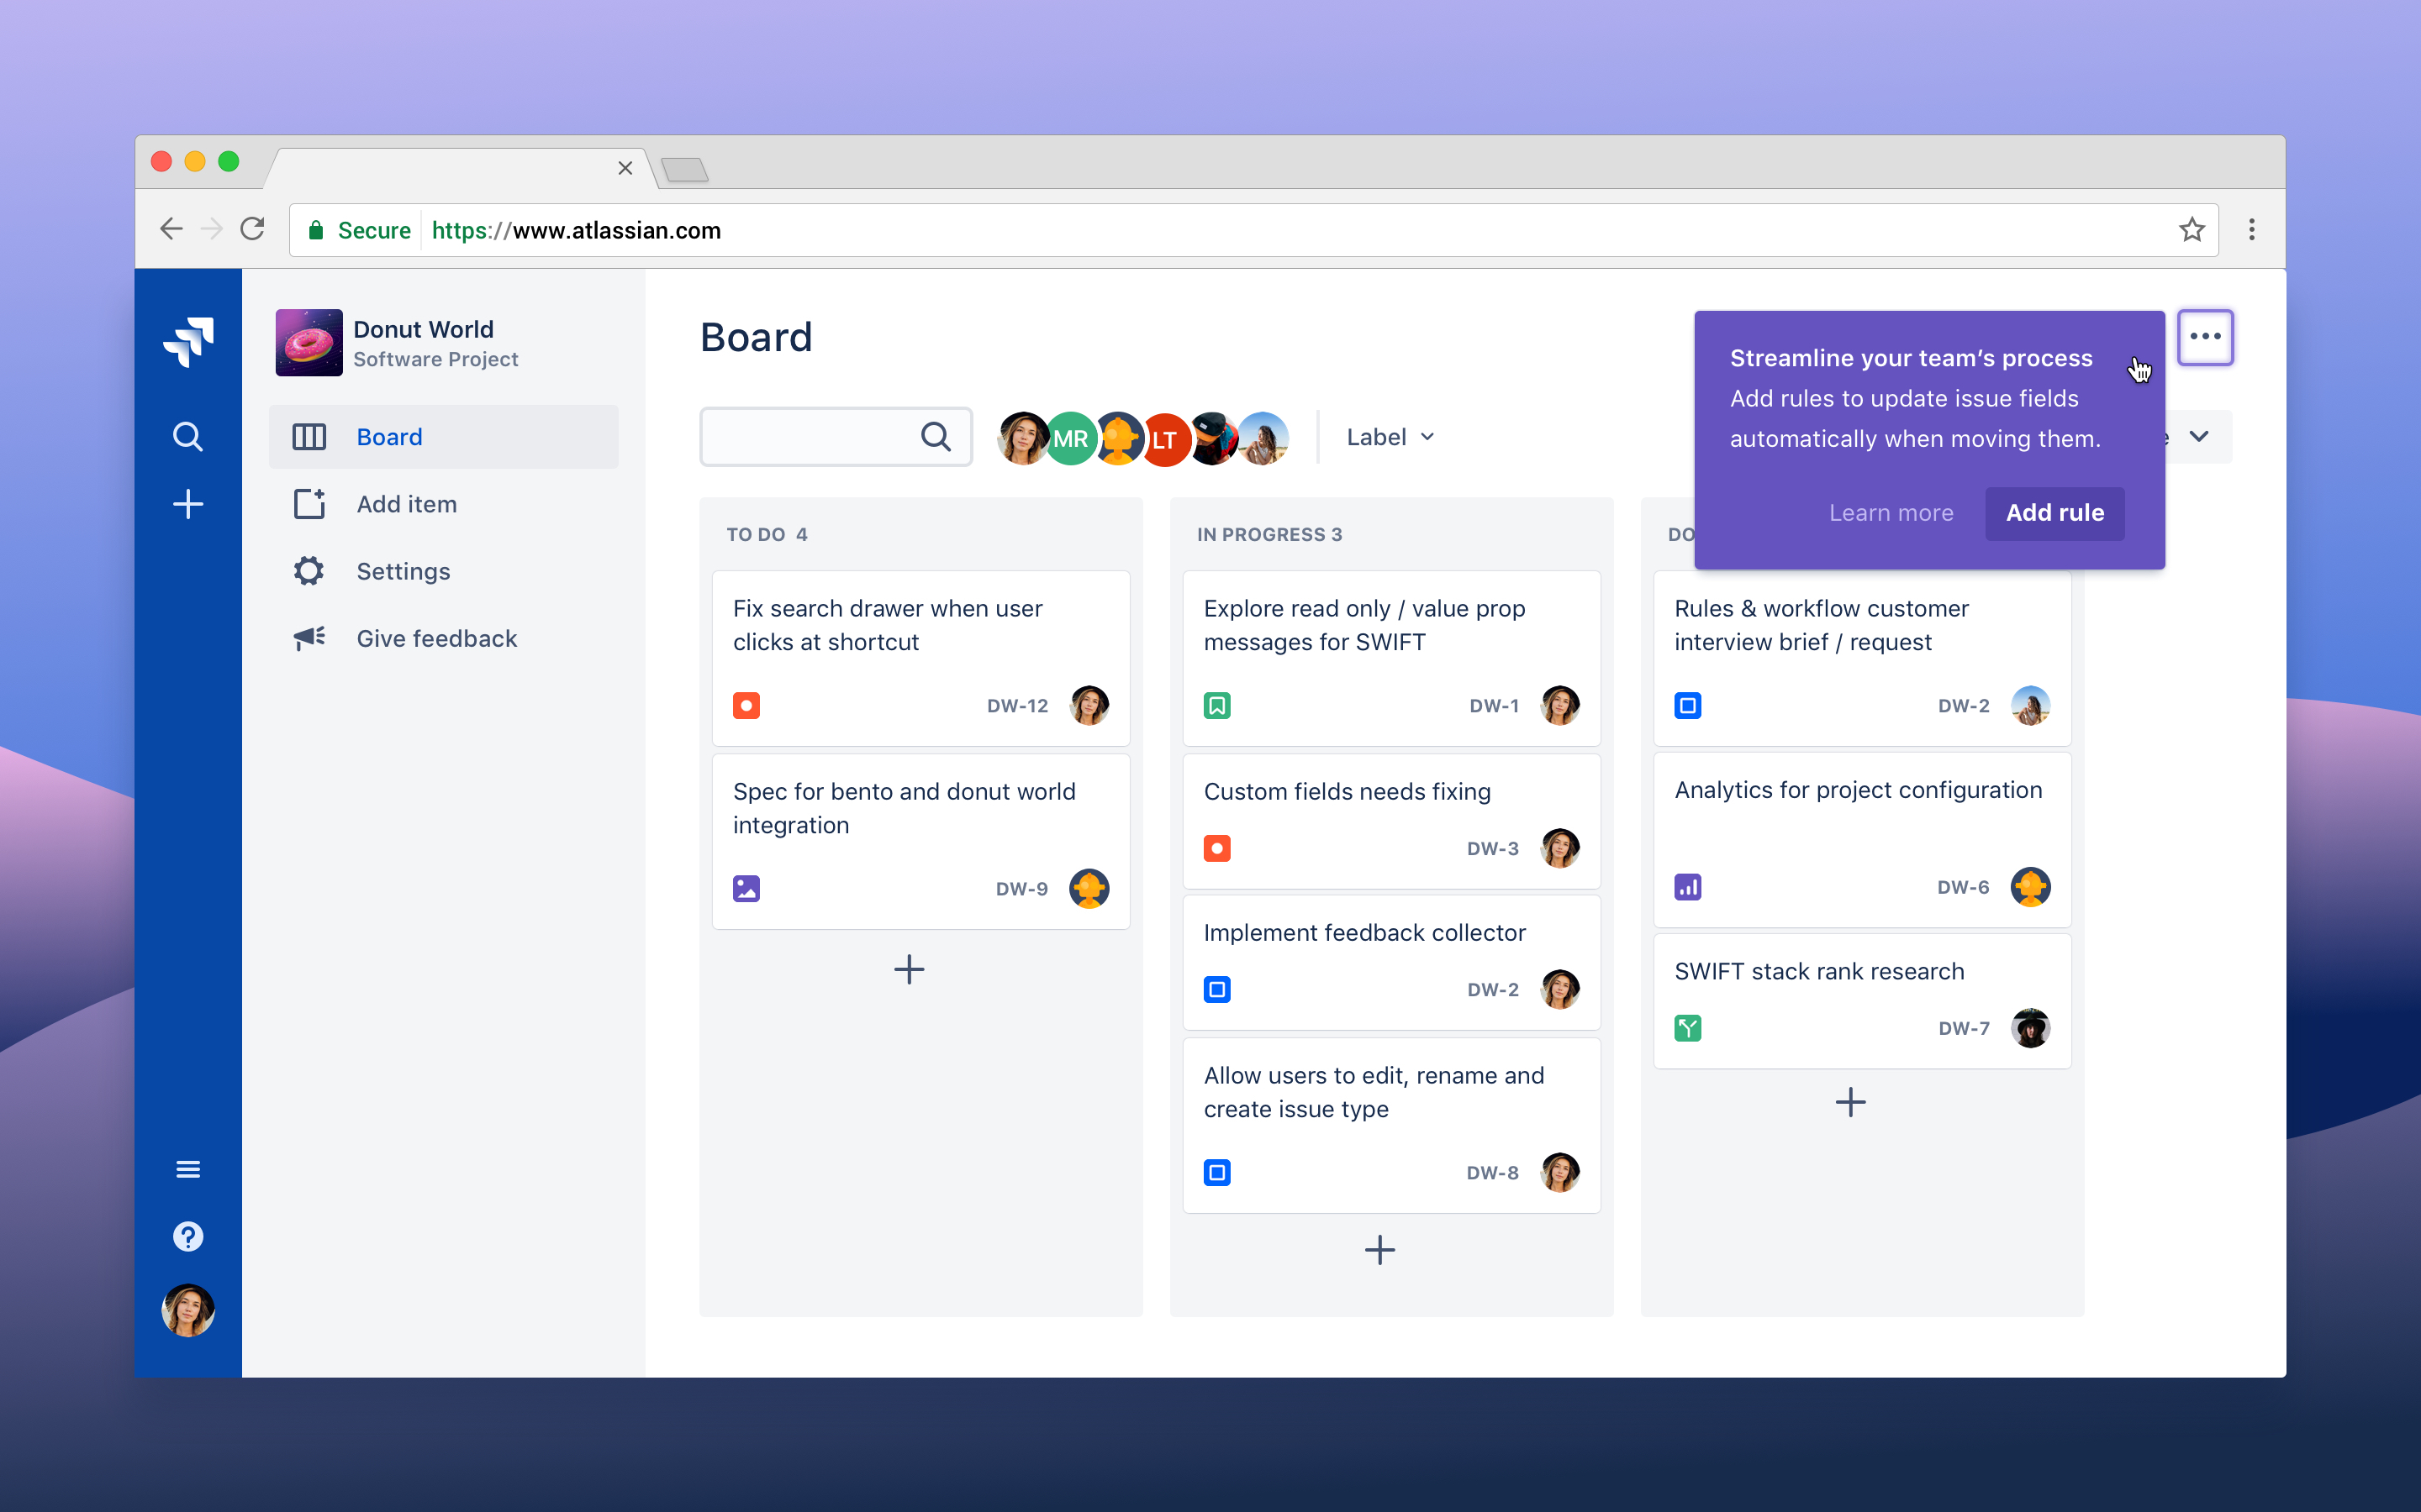
Task: Open search from the blue sidebar
Action: coord(188,437)
